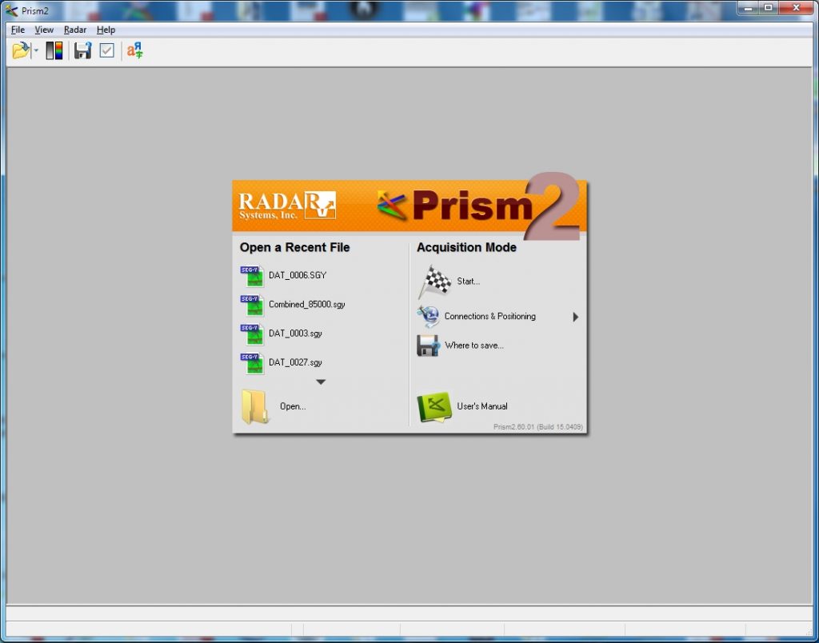Toggle the checkmark icon in the toolbar
The image size is (819, 643).
tap(107, 51)
